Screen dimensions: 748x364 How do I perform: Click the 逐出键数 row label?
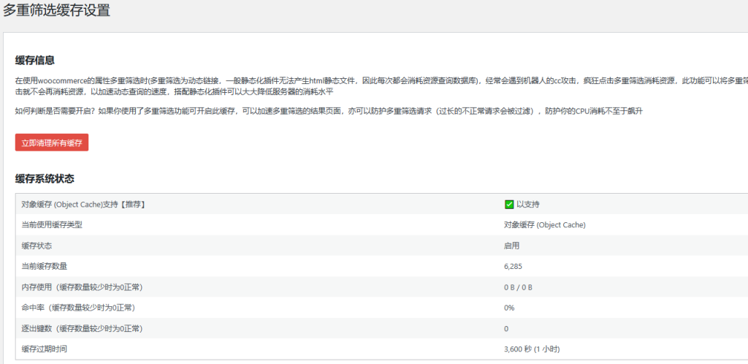[x=82, y=329]
